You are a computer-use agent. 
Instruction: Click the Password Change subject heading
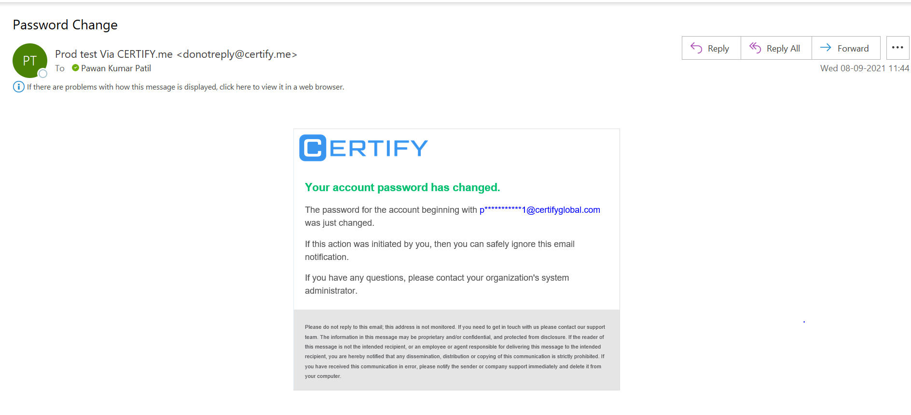pyautogui.click(x=65, y=25)
